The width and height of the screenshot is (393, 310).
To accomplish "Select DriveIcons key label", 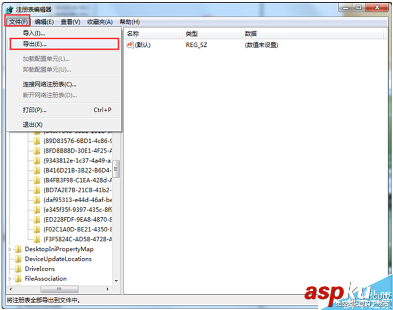I will [40, 269].
